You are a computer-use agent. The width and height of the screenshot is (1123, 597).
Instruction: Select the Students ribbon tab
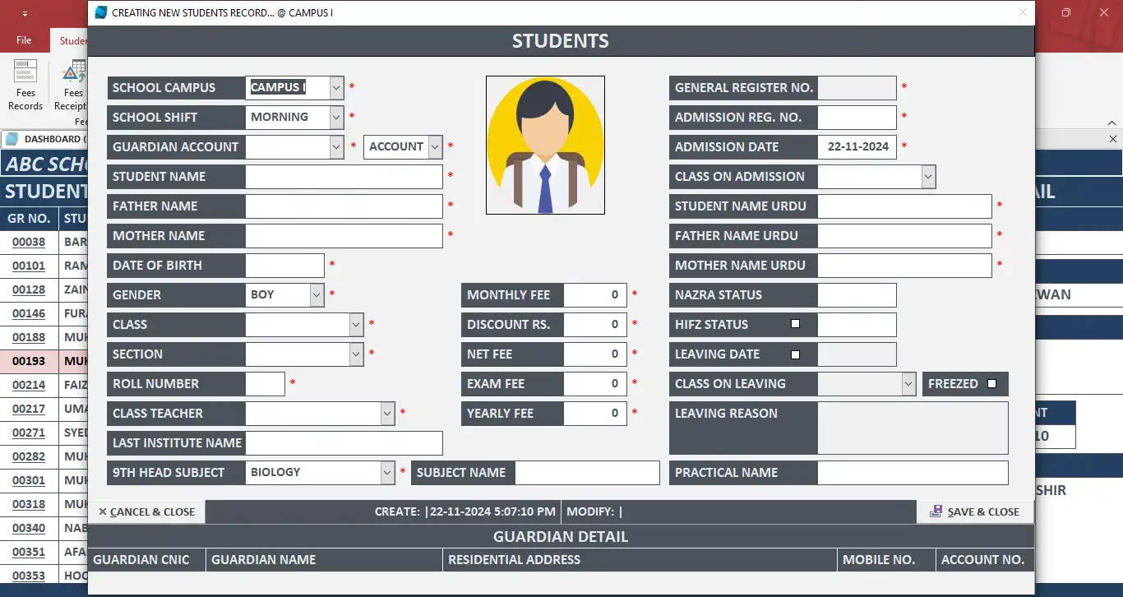click(x=72, y=40)
